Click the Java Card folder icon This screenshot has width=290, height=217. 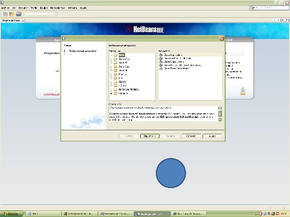[x=116, y=66]
